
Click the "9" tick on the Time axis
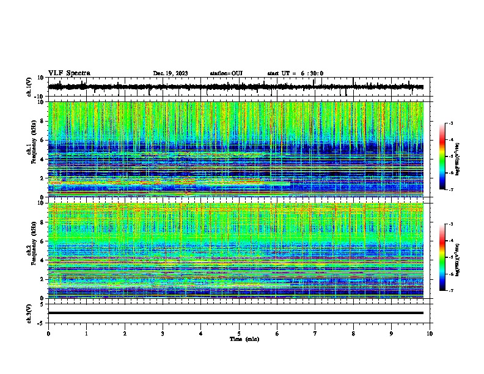[391, 334]
